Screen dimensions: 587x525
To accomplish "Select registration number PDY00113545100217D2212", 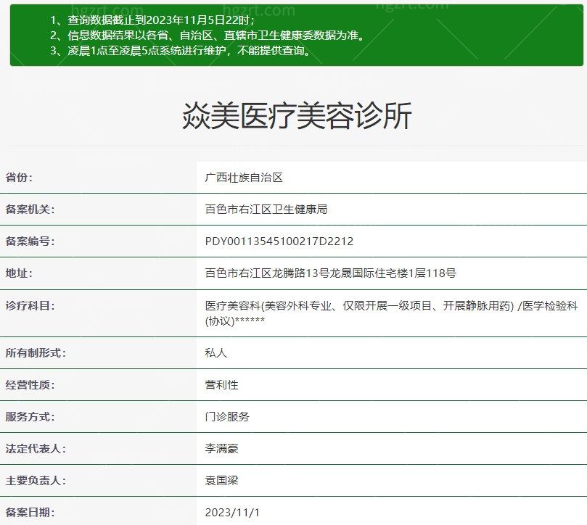I will [279, 241].
